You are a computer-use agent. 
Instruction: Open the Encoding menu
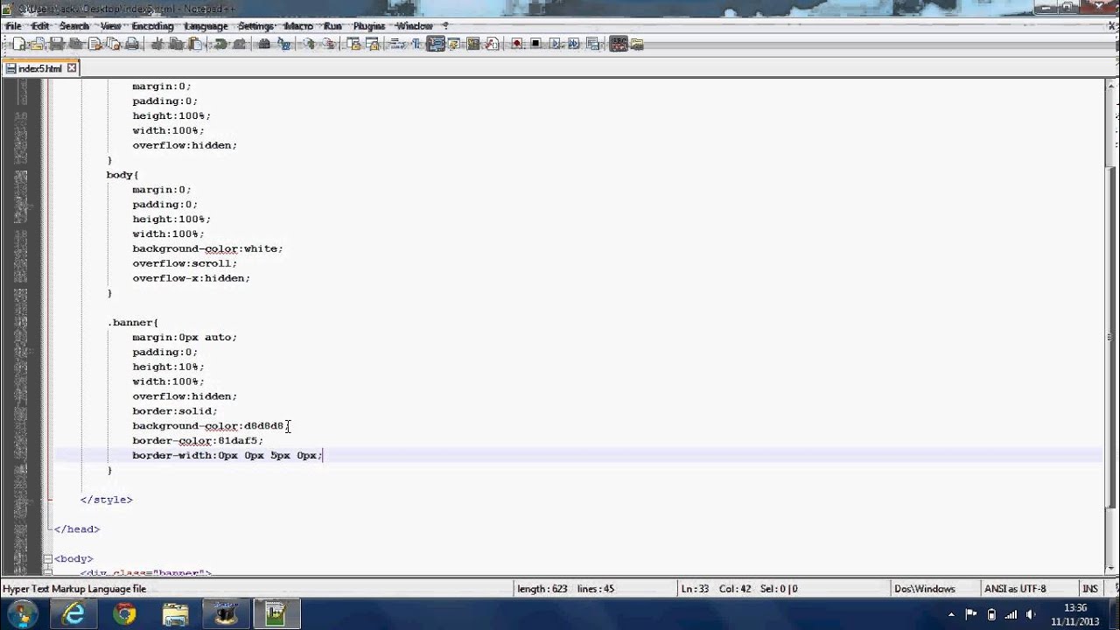coord(152,26)
